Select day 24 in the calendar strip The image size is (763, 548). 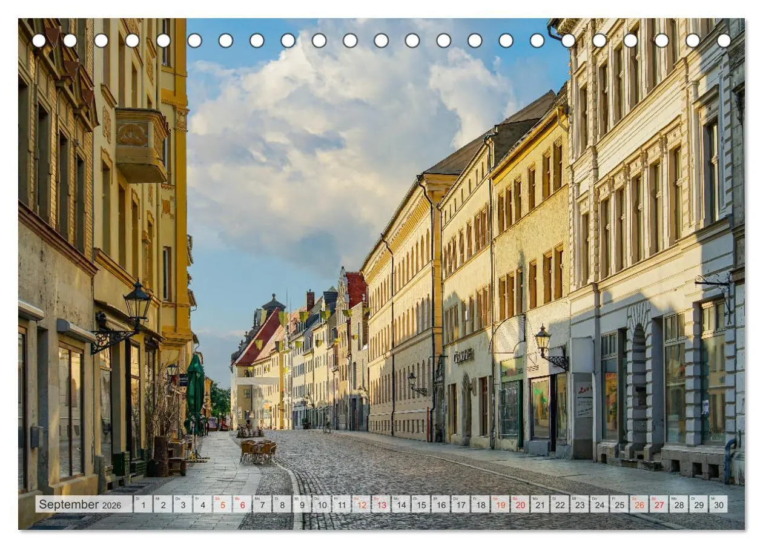pyautogui.click(x=599, y=504)
